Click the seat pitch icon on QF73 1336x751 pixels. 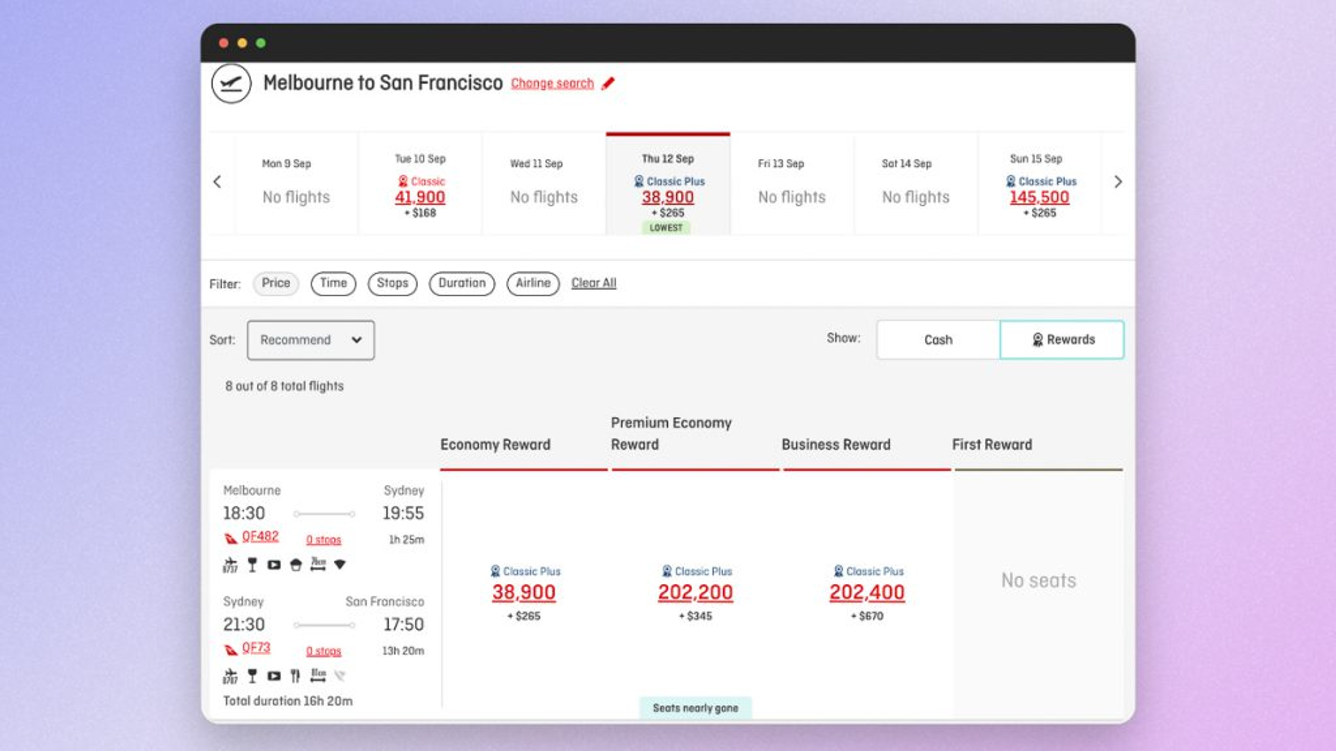pos(318,675)
